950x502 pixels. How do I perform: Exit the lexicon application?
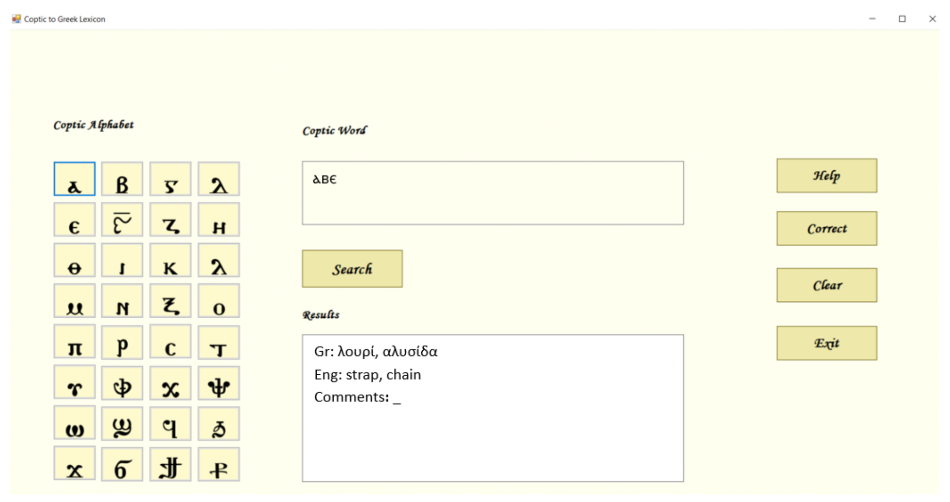[x=827, y=343]
